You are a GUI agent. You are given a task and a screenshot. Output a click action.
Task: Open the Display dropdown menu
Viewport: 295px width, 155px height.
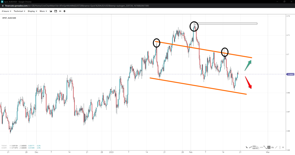pos(32,11)
